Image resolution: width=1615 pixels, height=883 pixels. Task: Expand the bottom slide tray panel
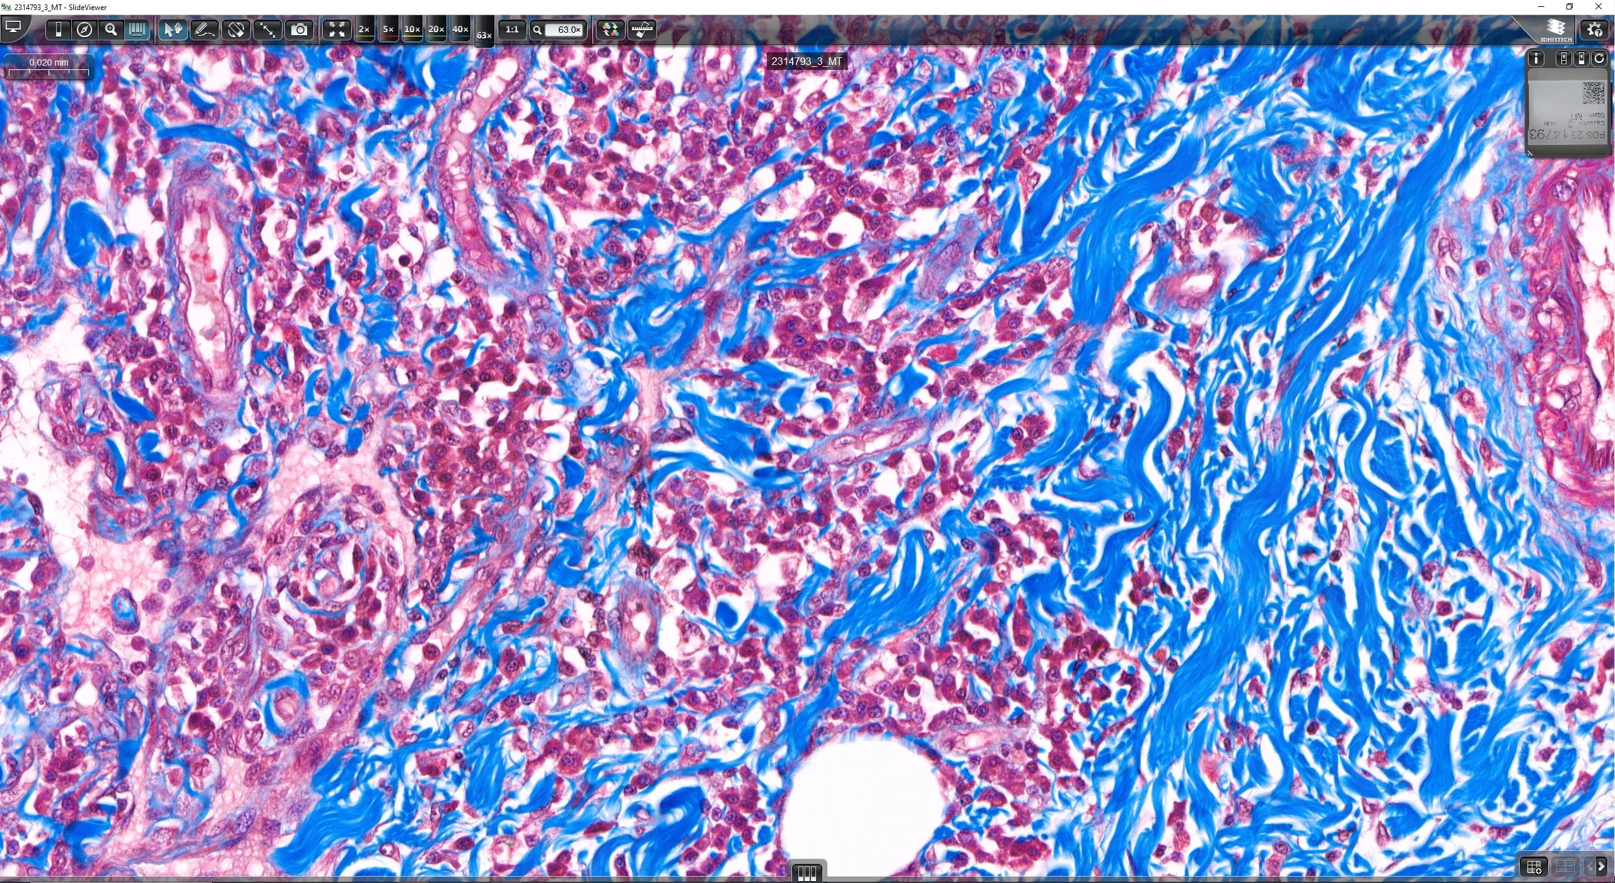tap(807, 872)
